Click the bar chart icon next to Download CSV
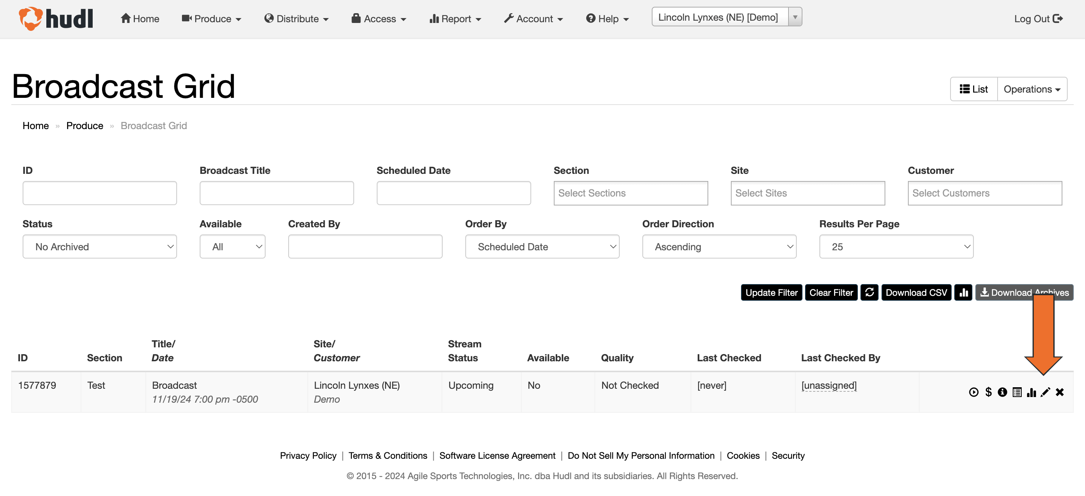 [x=963, y=292]
